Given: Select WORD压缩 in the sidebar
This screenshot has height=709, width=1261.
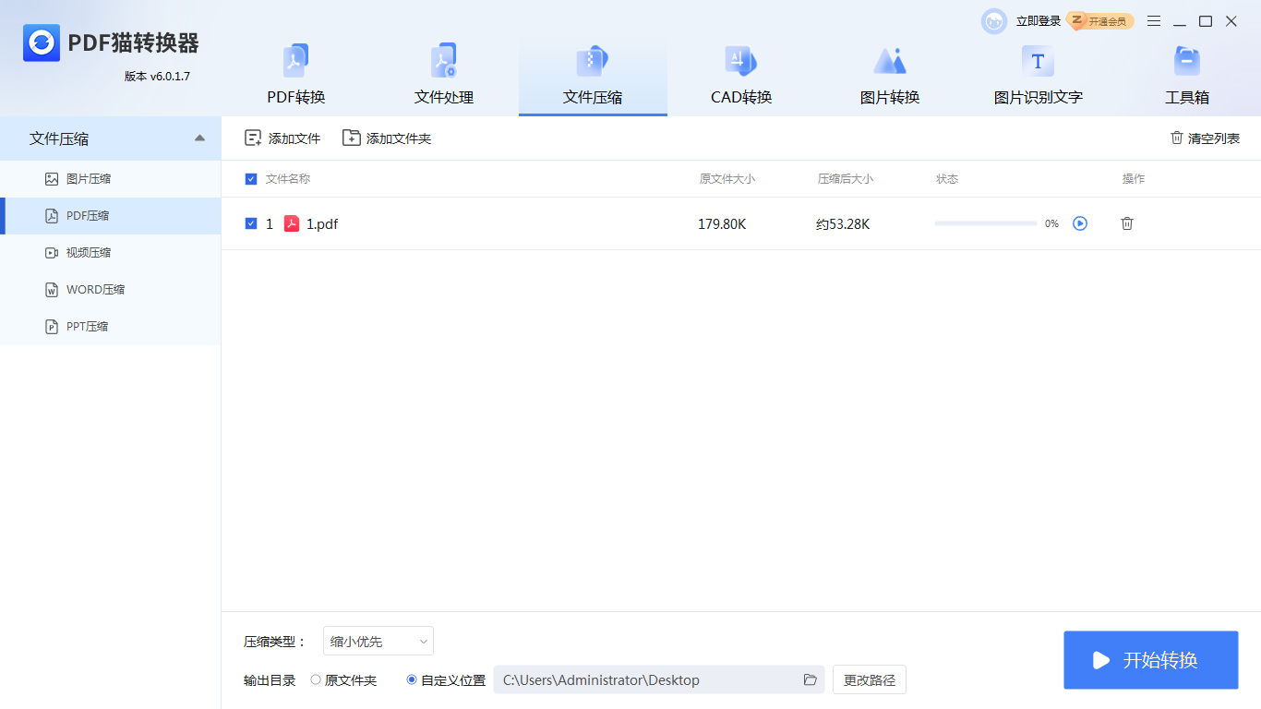Looking at the screenshot, I should click(x=110, y=290).
